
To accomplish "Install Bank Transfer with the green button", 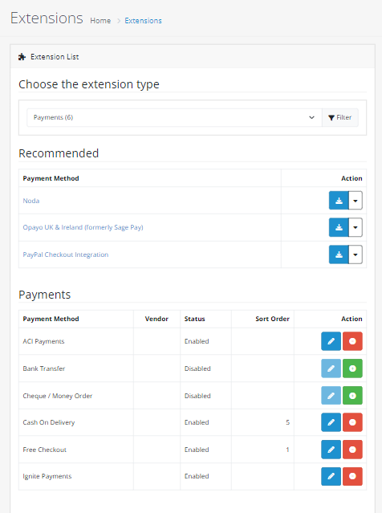I will click(352, 368).
